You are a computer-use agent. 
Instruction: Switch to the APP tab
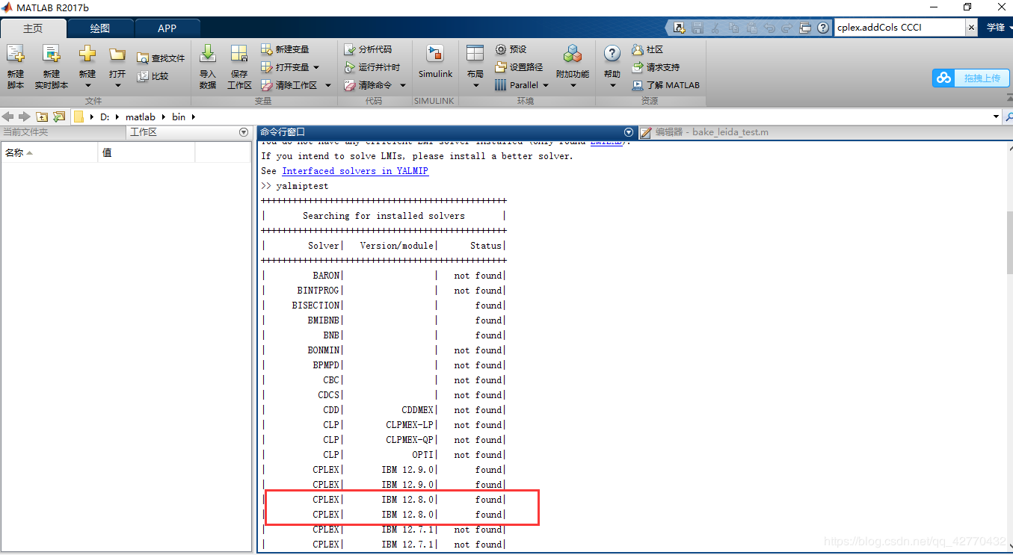[x=167, y=28]
